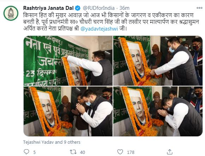The image size is (205, 156).
Task: Click the @RJDforIndia handle
Action: click(x=99, y=8)
